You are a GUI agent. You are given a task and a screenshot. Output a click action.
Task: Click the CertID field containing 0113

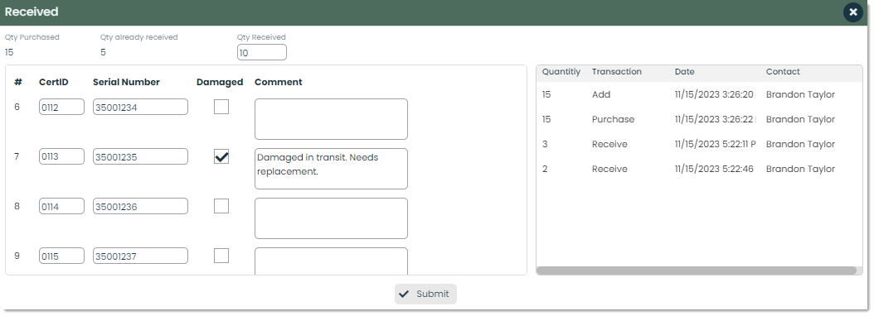(x=61, y=156)
